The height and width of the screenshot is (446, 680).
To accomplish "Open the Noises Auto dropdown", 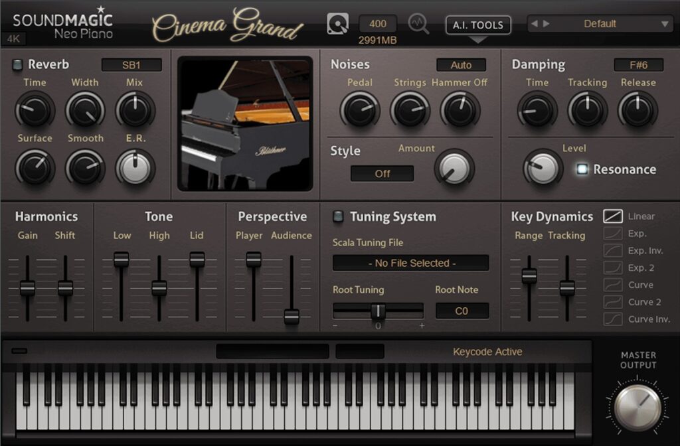I will click(461, 65).
